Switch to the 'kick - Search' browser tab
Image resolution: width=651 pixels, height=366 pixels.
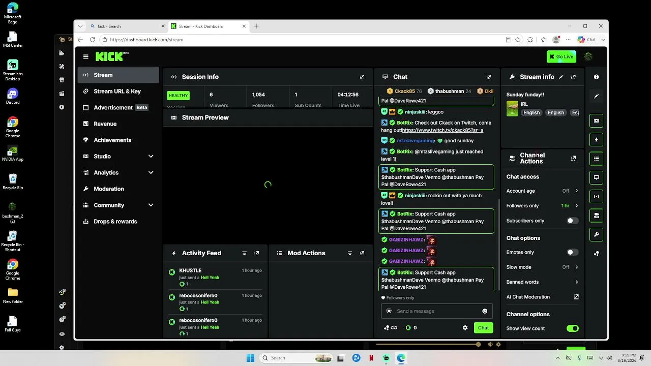point(127,26)
